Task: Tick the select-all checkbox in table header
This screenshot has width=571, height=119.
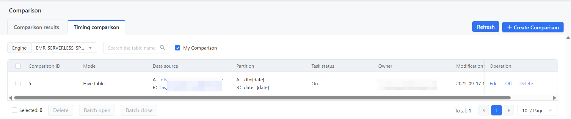Action: pyautogui.click(x=18, y=66)
